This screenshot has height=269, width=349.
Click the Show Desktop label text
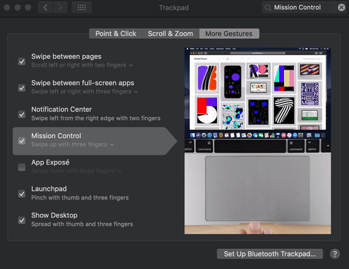[x=54, y=215]
